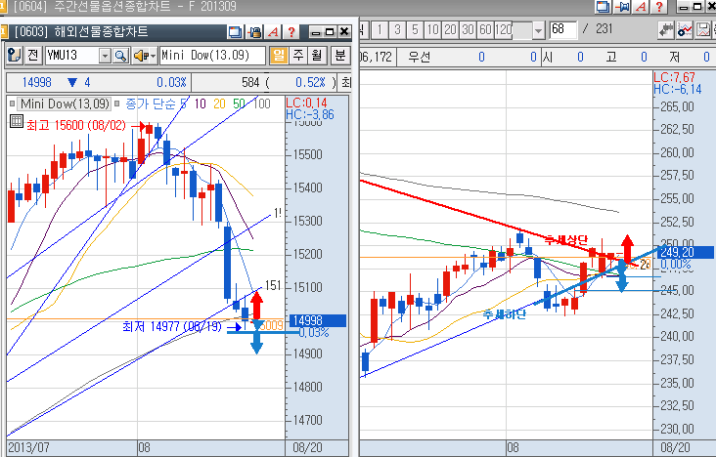Switch to the weekly 주 chart period
Image resolution: width=716 pixels, height=457 pixels.
(295, 55)
